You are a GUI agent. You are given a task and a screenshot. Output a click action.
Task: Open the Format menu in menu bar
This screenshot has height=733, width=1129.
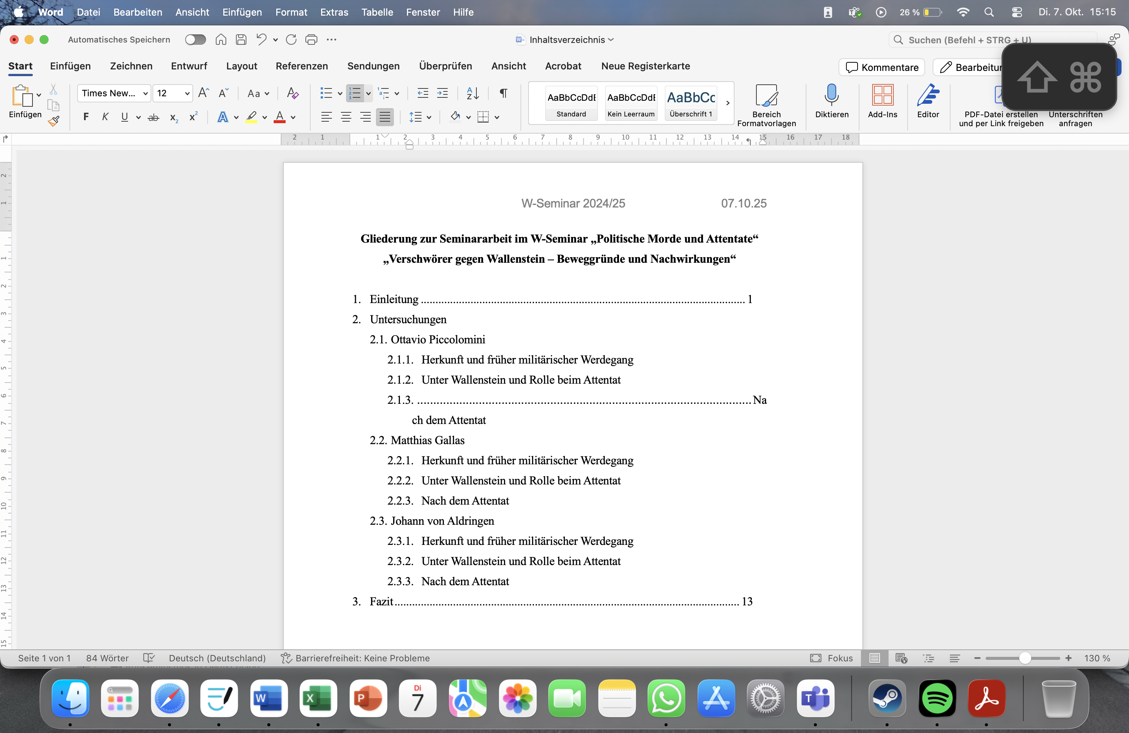291,12
